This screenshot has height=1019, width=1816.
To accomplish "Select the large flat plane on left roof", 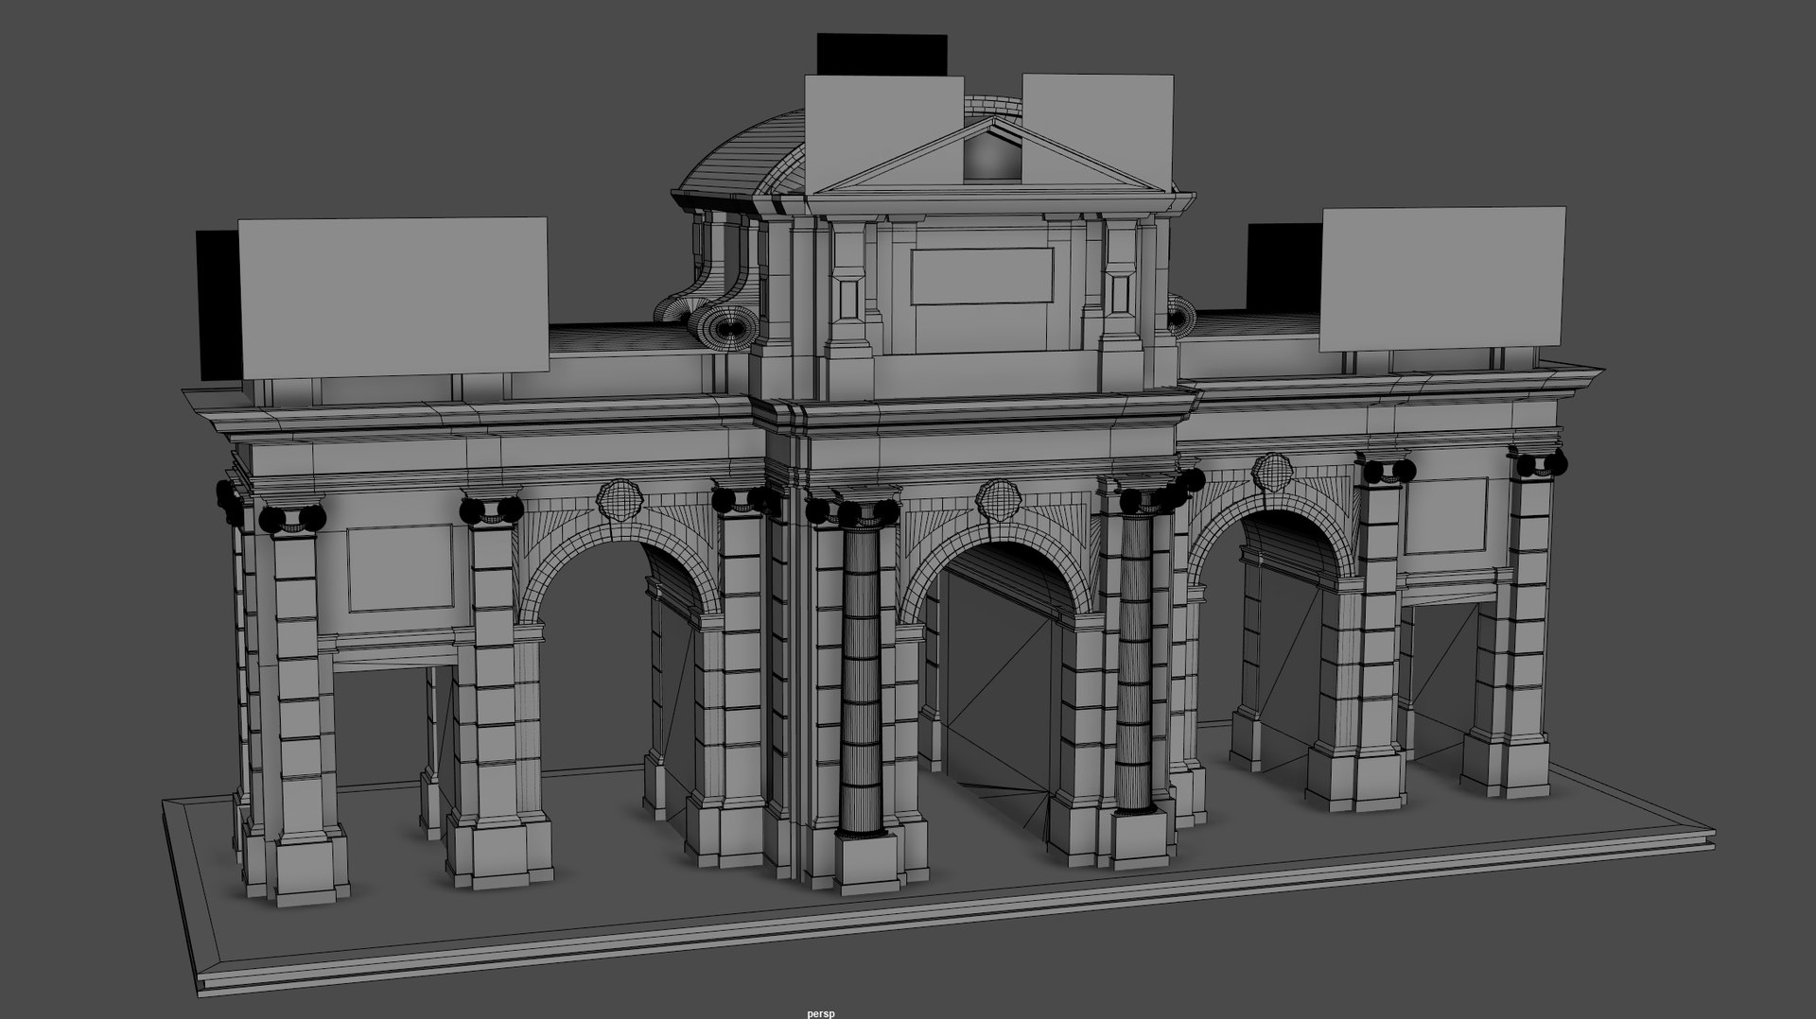I will pyautogui.click(x=393, y=298).
